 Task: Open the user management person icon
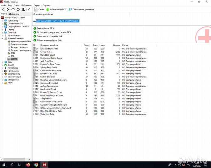pos(23,10)
